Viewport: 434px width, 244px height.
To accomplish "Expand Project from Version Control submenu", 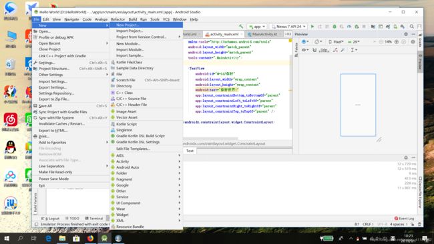I will 146,37.
